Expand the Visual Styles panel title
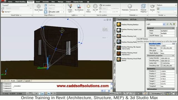This screenshot has height=100, width=178. pyautogui.click(x=16, y=15)
